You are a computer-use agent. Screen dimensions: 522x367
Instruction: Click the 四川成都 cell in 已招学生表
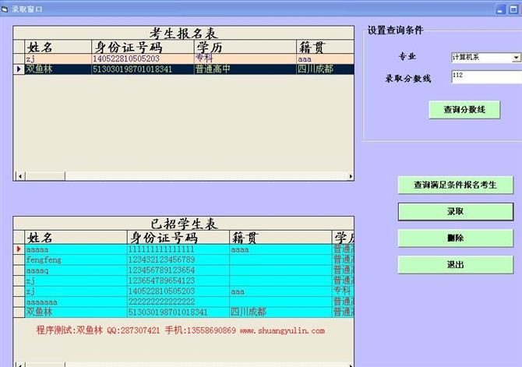[280, 312]
